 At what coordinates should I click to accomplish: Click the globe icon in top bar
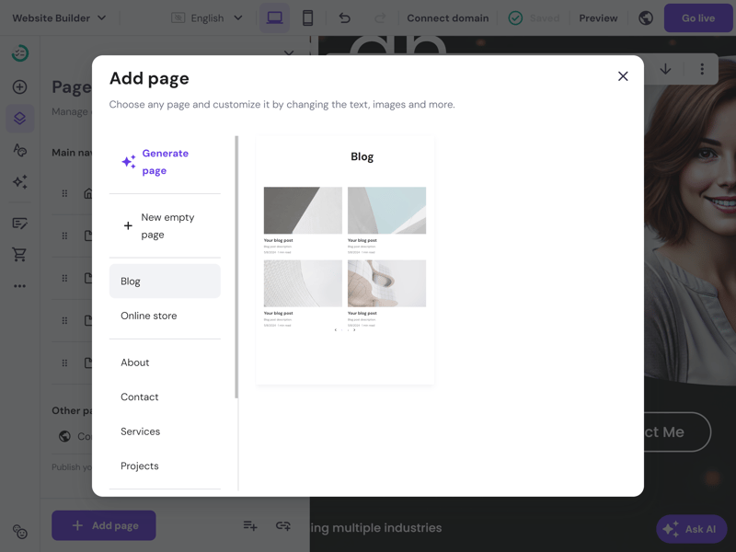(646, 17)
